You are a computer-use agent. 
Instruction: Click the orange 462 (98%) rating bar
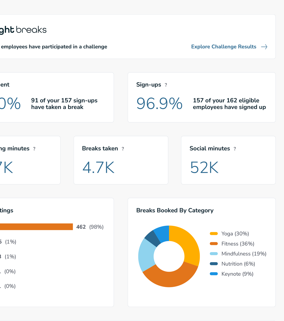click(36, 227)
